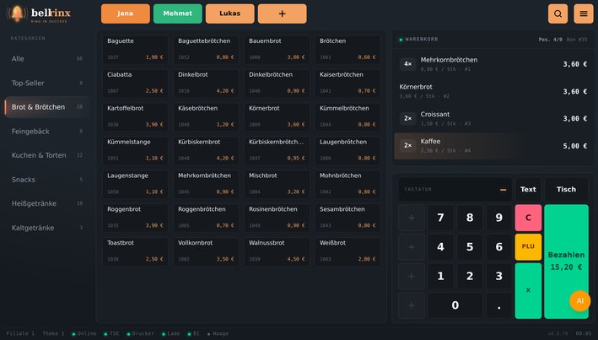The image size is (598, 340).
Task: Click the Text button
Action: 528,190
